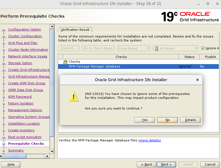Close the installer window
The width and height of the screenshot is (221, 168).
[x=217, y=4]
